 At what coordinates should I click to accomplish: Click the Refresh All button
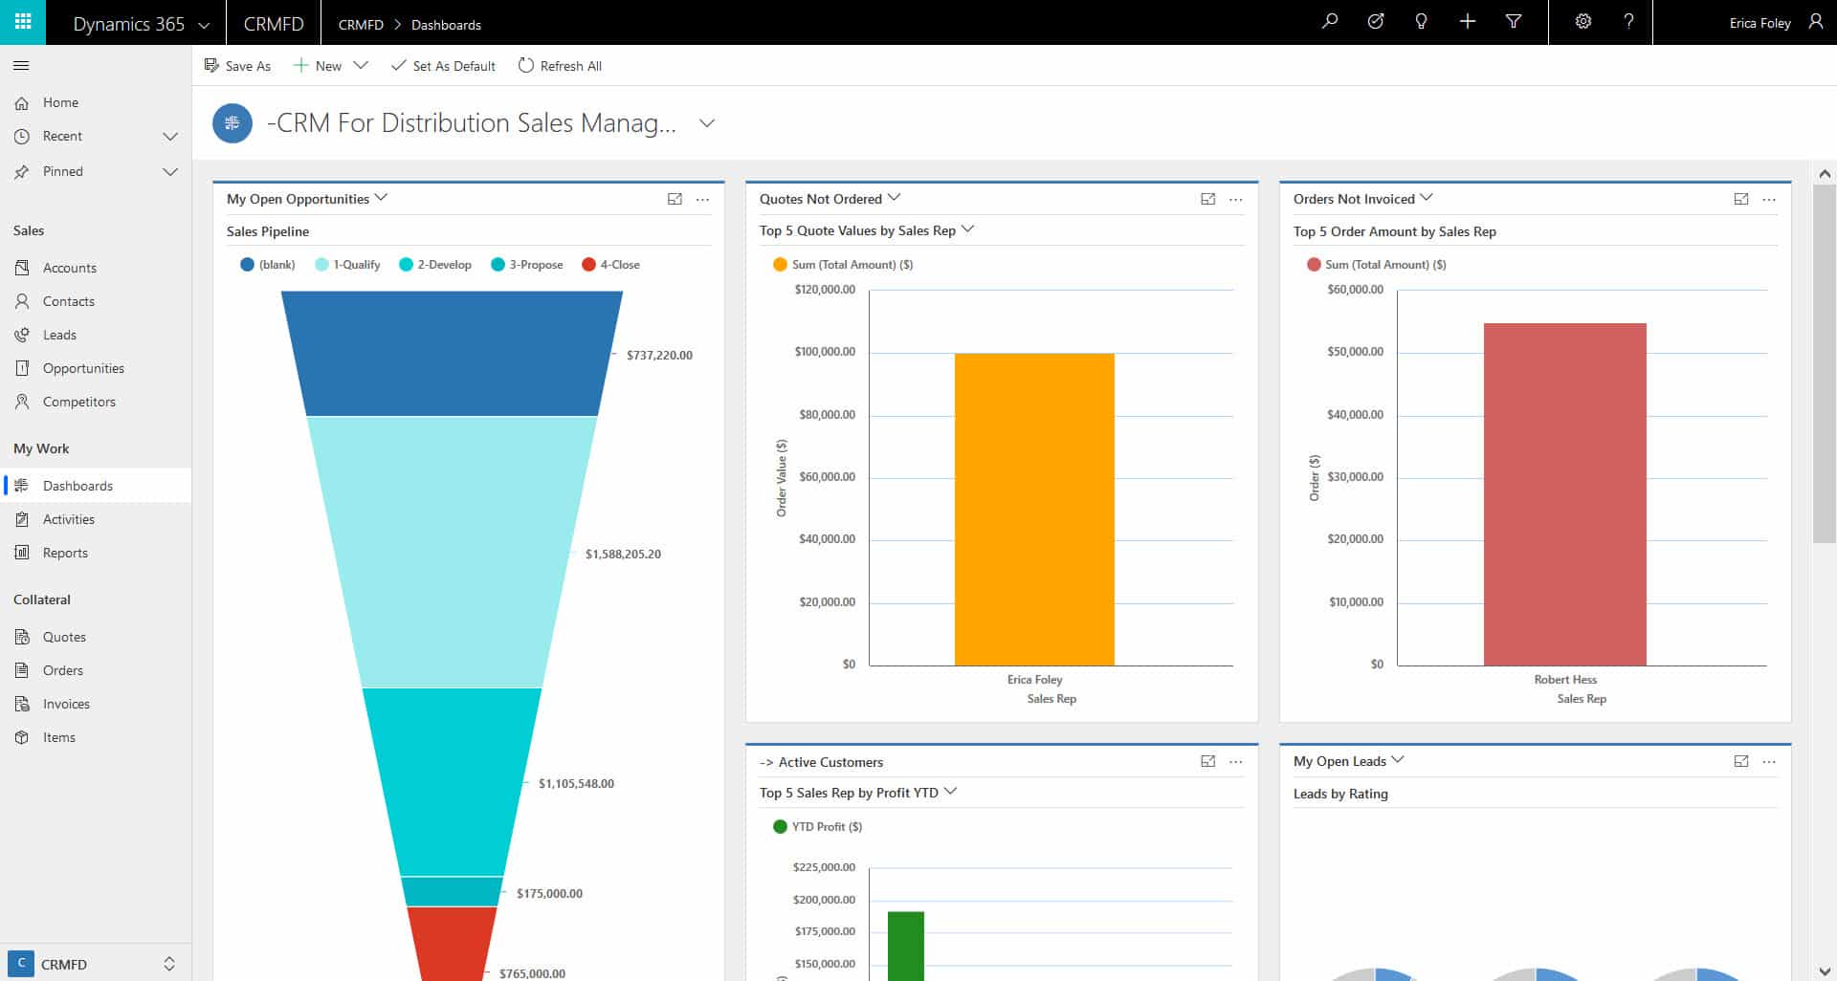[x=560, y=66]
